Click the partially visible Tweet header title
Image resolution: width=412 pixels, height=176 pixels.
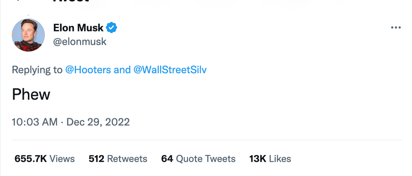(x=70, y=1)
